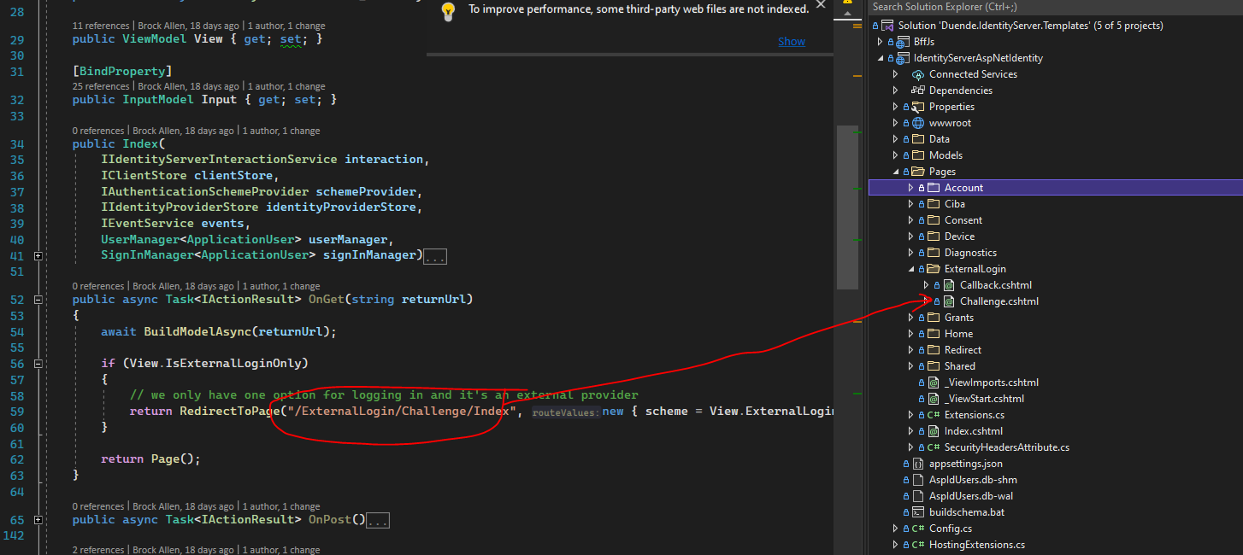
Task: Click the RedirectToPage call on line 59
Action: pyautogui.click(x=229, y=412)
